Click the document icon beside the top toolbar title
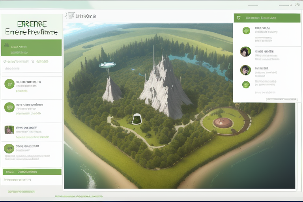Viewport: 303px width, 202px height. coord(71,16)
